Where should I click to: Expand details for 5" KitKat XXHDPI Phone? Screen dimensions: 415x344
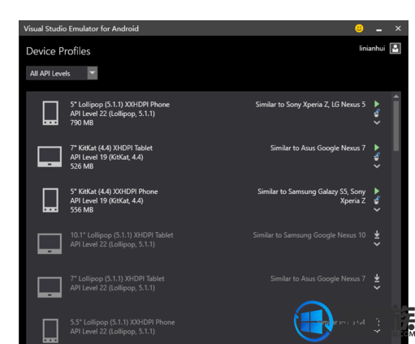[x=377, y=209]
